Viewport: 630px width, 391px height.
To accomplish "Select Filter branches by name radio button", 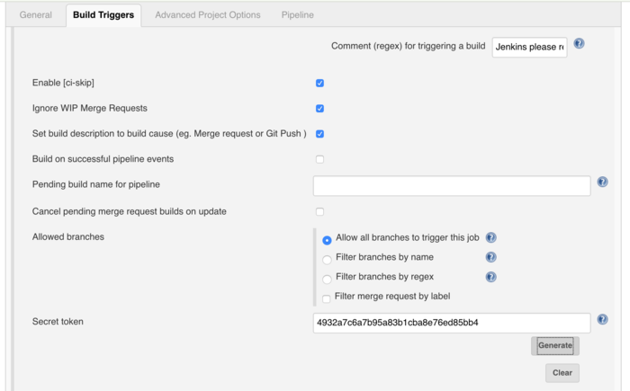I will pos(327,260).
